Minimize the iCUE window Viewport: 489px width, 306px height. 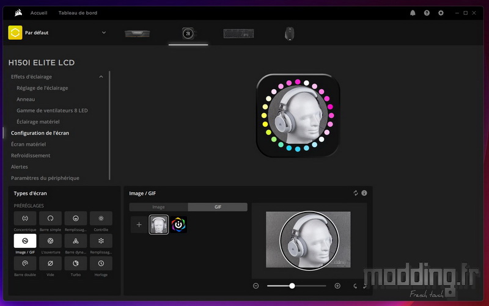point(457,13)
